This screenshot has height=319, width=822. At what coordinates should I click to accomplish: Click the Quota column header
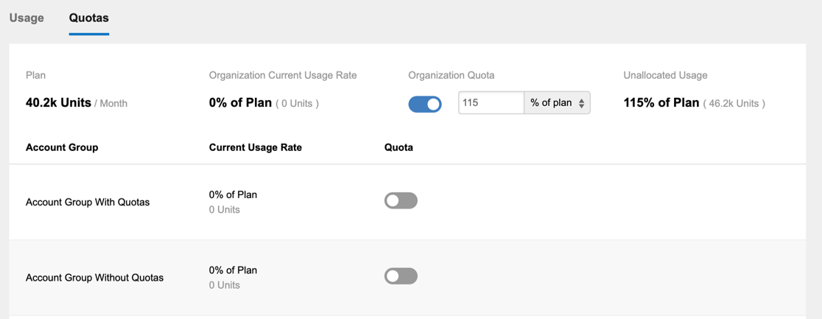click(398, 147)
